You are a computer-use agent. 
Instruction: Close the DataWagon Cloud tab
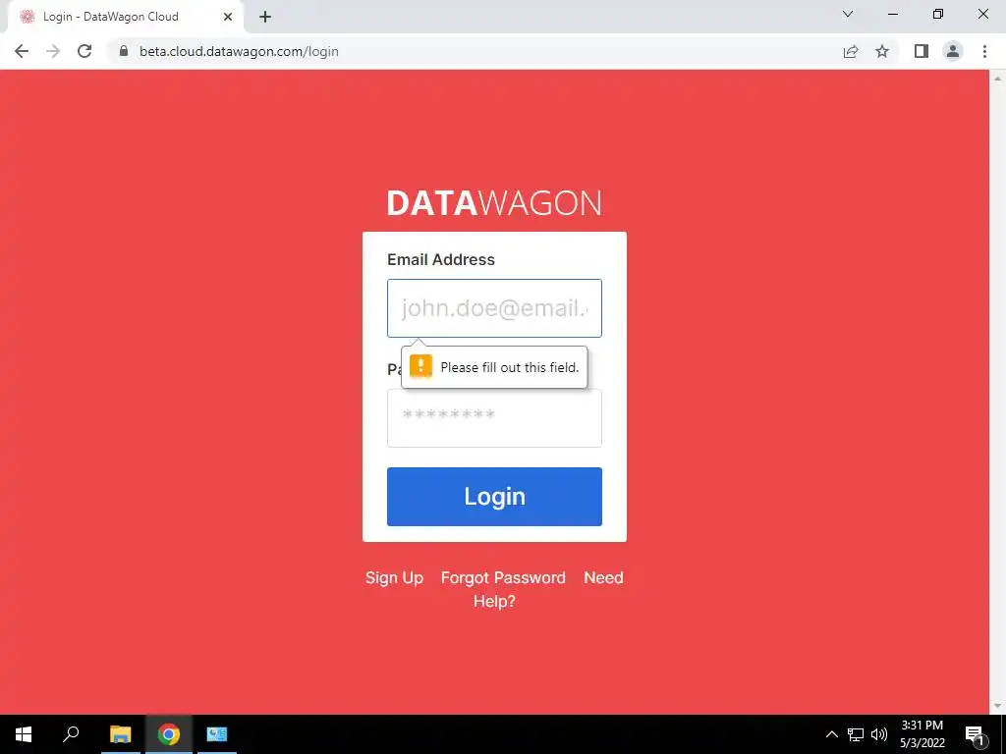click(x=228, y=17)
